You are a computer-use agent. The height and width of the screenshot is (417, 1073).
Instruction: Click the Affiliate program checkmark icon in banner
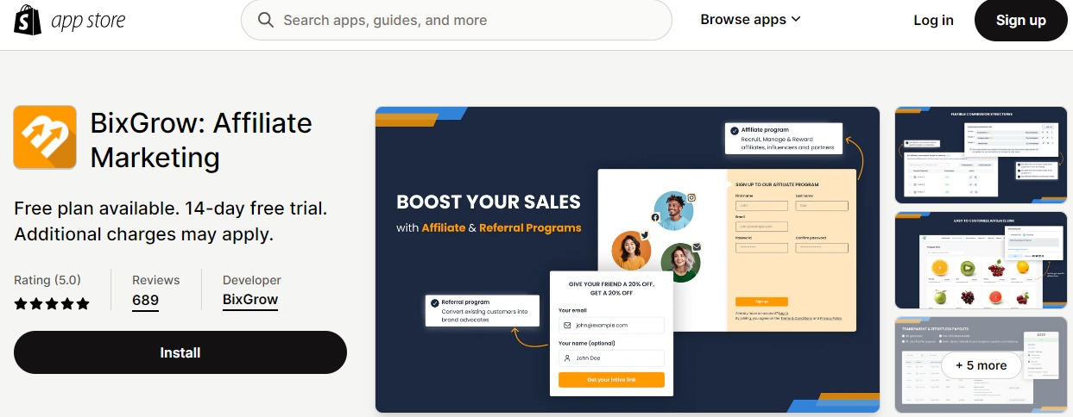(734, 131)
